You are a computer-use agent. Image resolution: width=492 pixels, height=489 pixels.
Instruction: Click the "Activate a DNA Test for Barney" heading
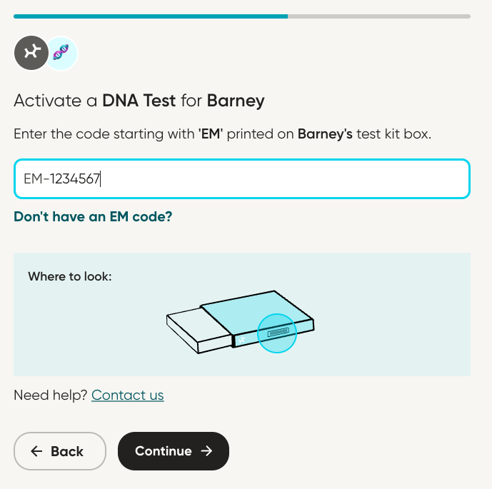[139, 101]
